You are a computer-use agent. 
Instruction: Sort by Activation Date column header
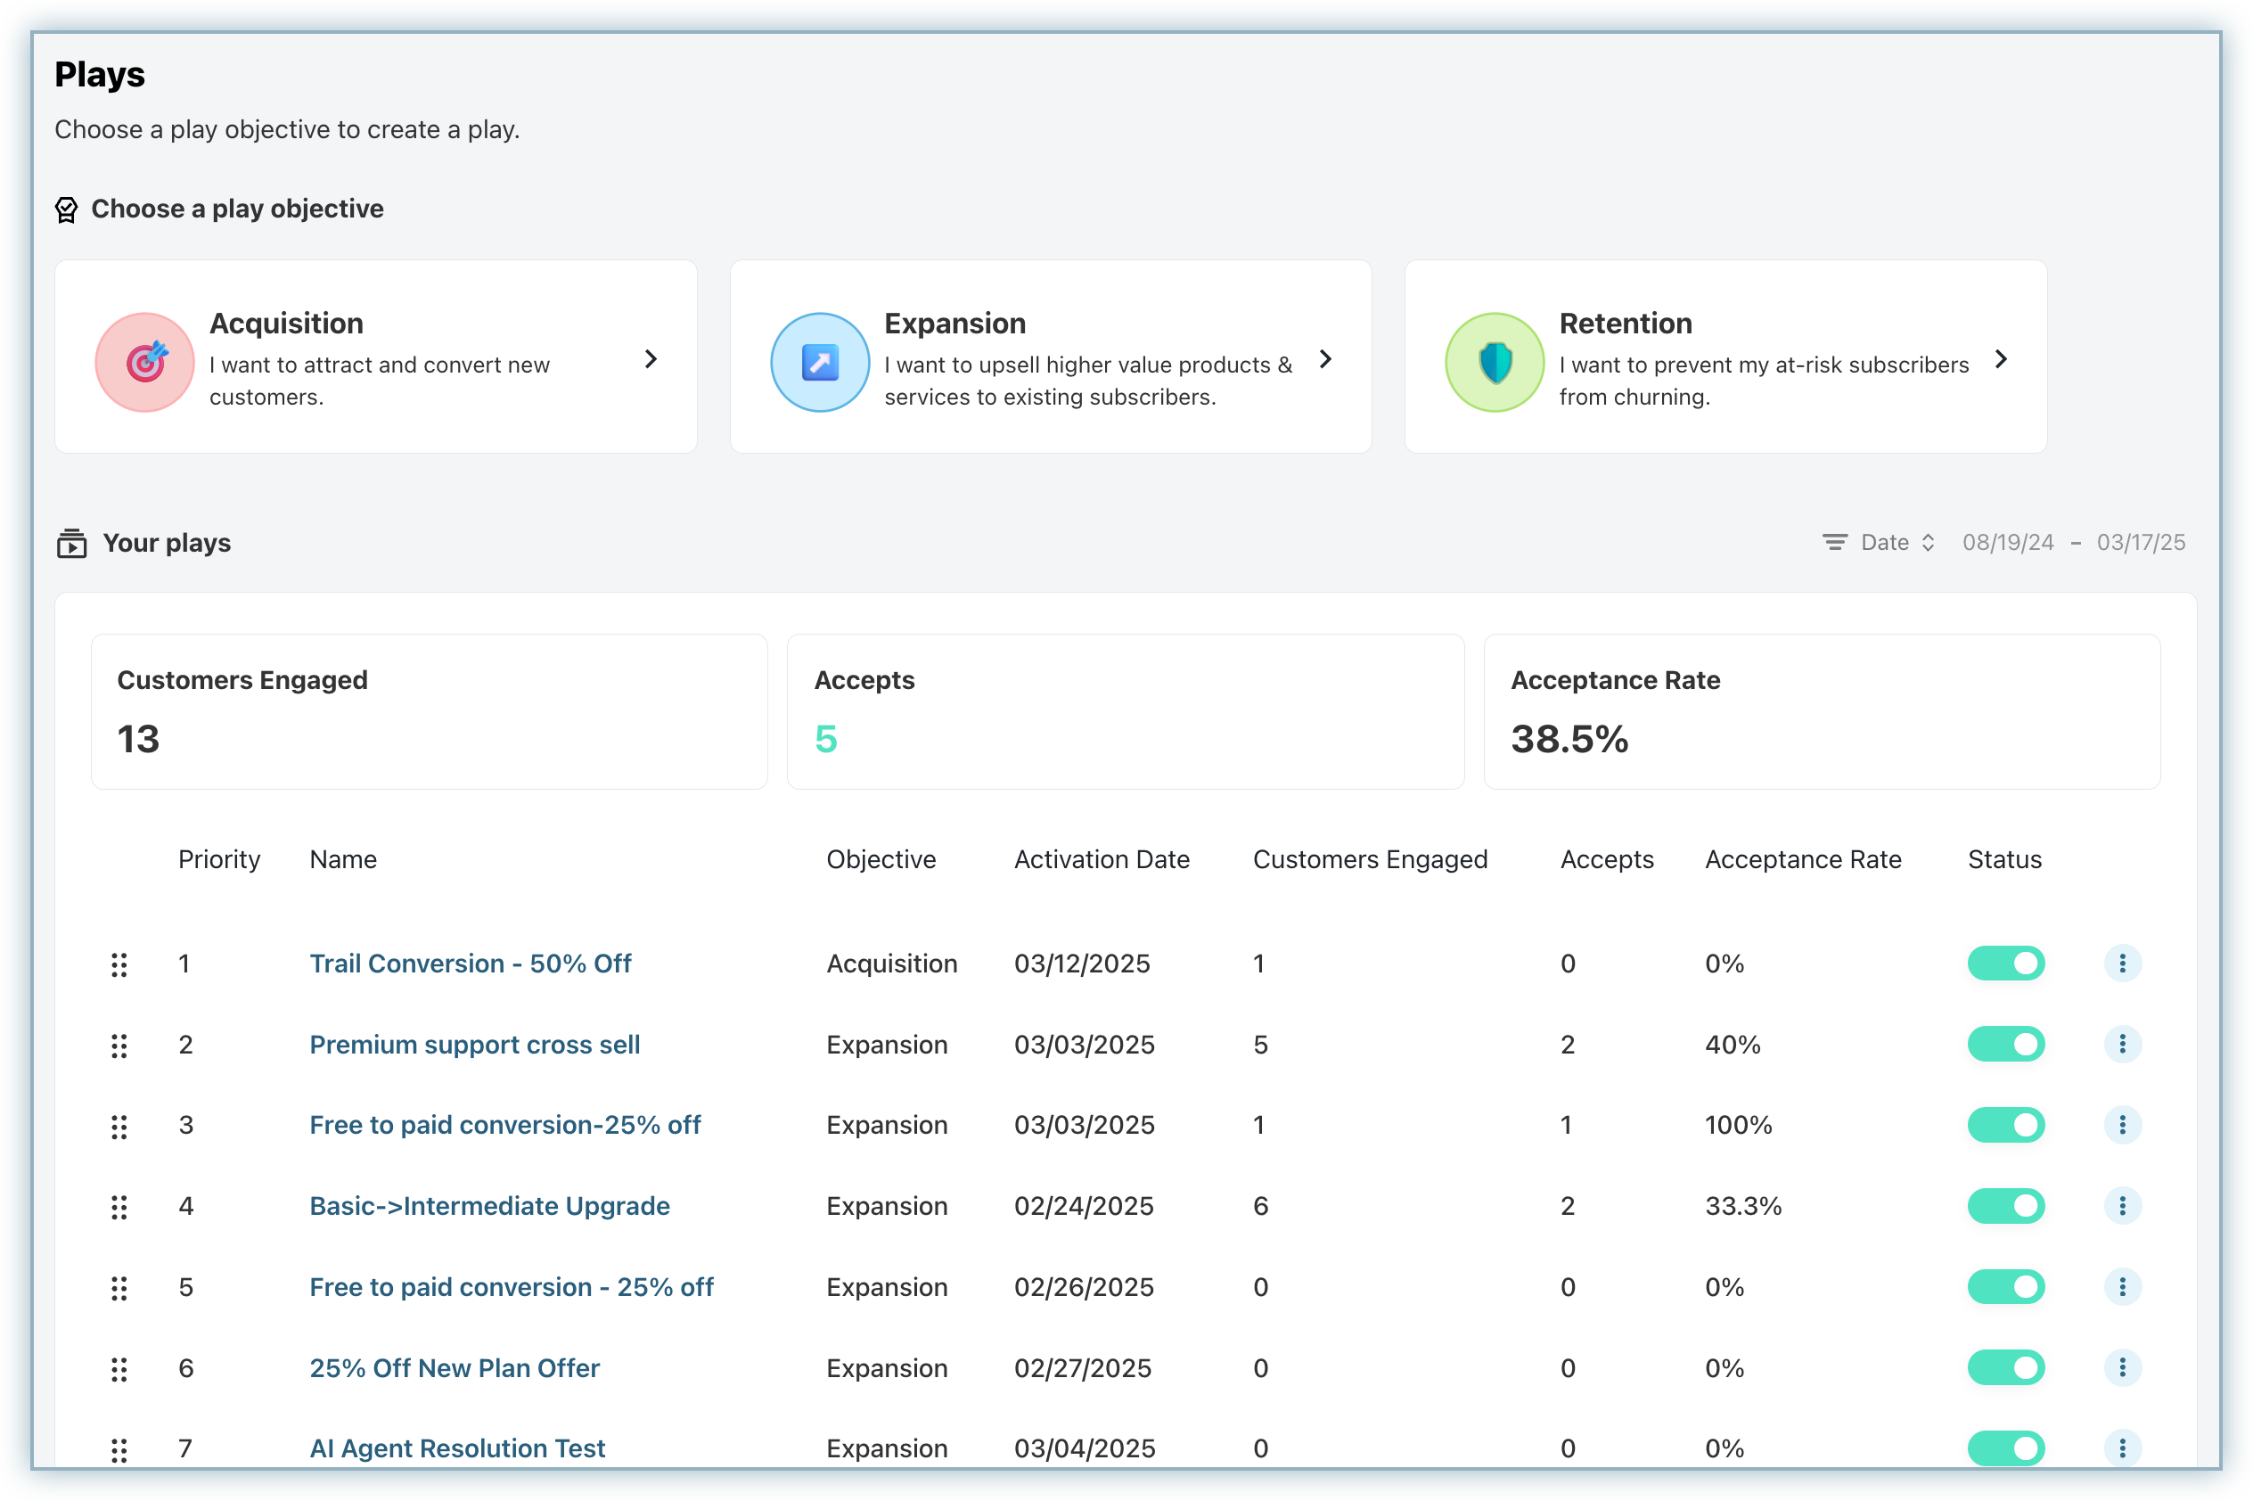pyautogui.click(x=1101, y=859)
